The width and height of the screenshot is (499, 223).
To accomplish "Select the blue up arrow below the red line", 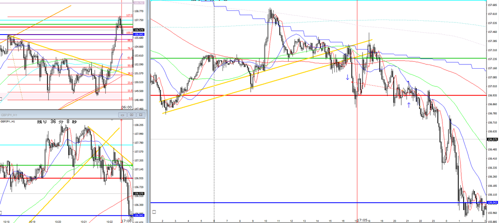I will pyautogui.click(x=409, y=105).
